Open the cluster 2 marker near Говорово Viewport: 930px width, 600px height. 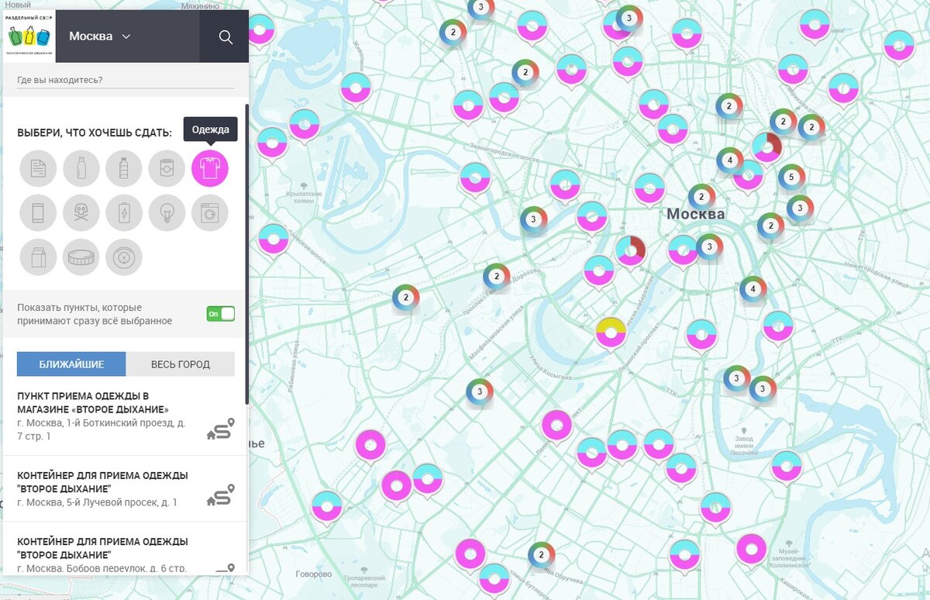(x=541, y=555)
